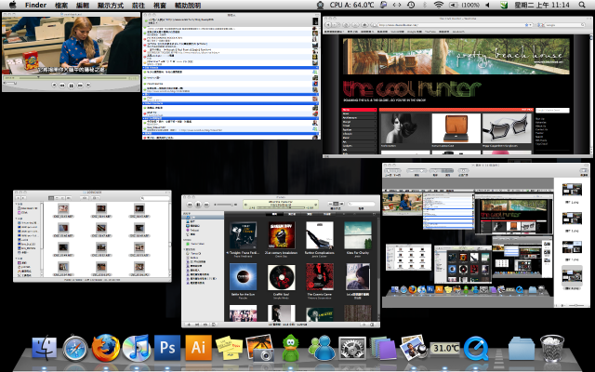Click the iTunes Dock icon
The width and height of the screenshot is (595, 372).
tap(137, 349)
